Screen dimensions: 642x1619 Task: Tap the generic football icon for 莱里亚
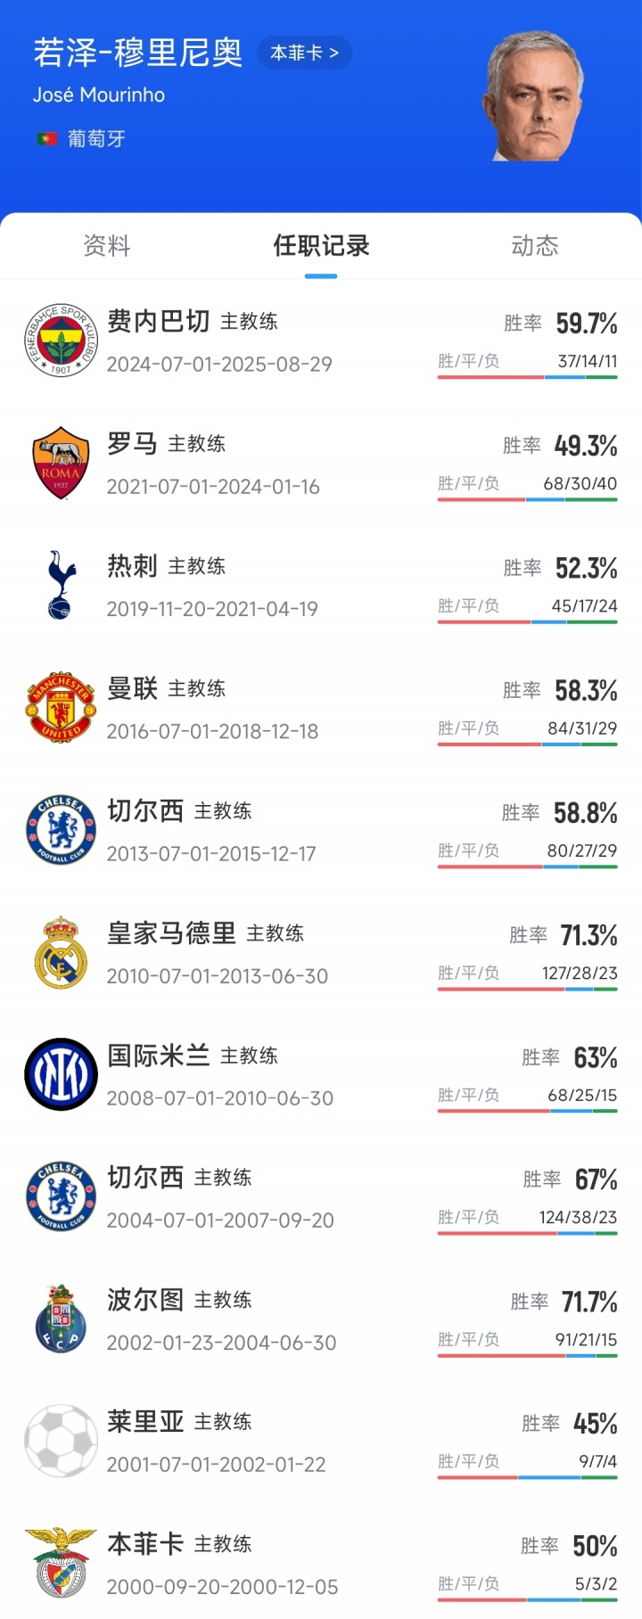click(61, 1442)
